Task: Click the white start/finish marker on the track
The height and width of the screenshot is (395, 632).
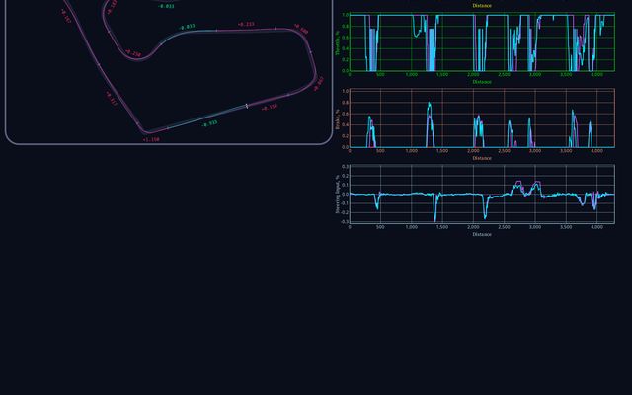Action: (247, 105)
